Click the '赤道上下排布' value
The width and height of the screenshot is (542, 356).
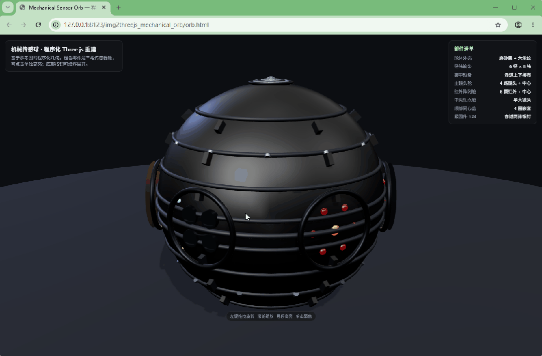[x=517, y=75]
